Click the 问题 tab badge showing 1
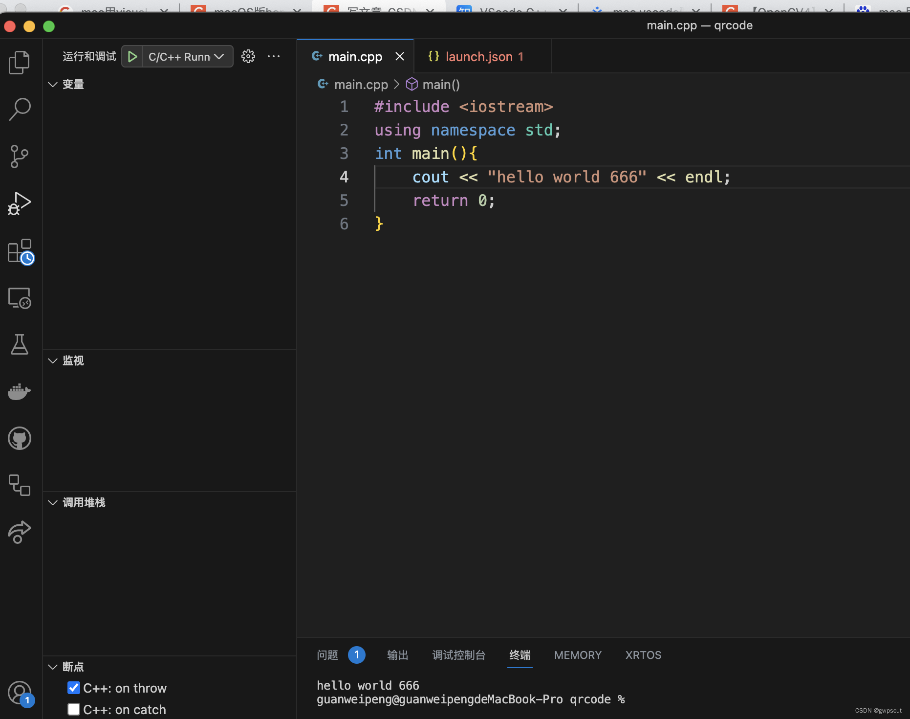This screenshot has width=910, height=719. (x=356, y=655)
